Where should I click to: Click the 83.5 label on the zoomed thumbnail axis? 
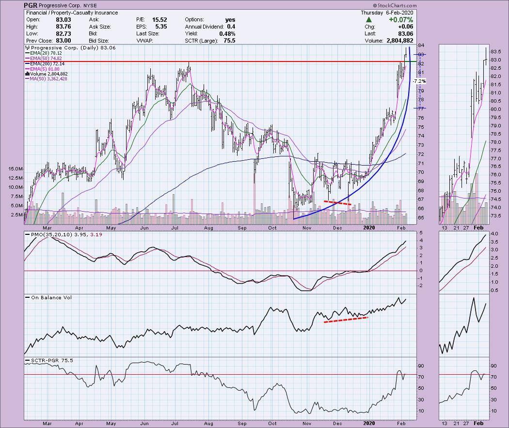coord(496,52)
